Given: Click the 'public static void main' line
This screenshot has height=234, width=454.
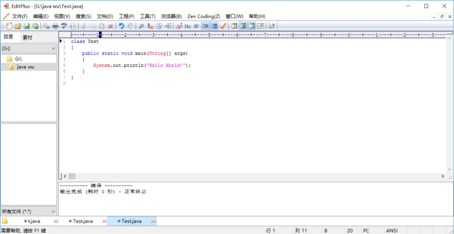Looking at the screenshot, I should coord(135,54).
